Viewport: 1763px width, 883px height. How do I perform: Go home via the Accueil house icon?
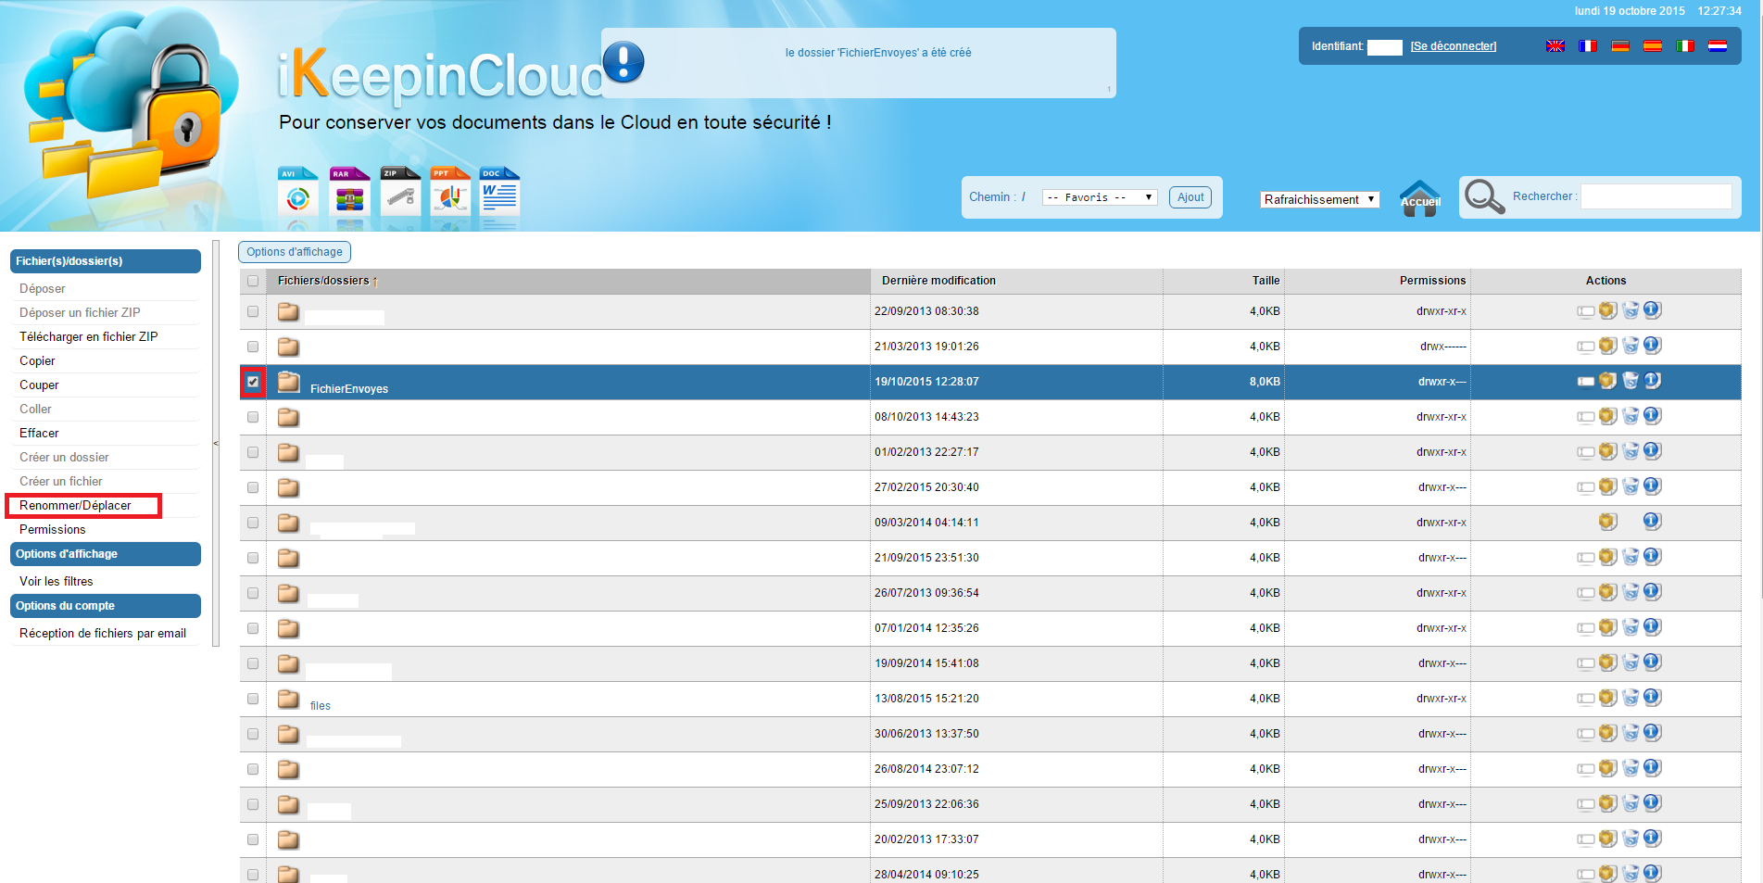pyautogui.click(x=1419, y=196)
